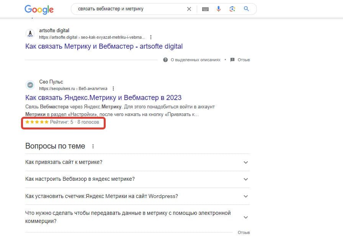
Task: Click the Google logo
Action: coord(39,10)
